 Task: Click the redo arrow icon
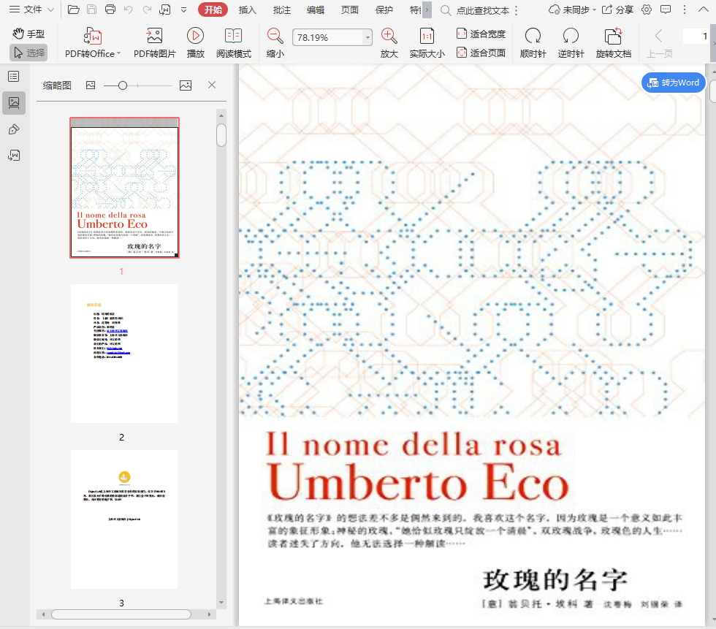click(x=147, y=9)
